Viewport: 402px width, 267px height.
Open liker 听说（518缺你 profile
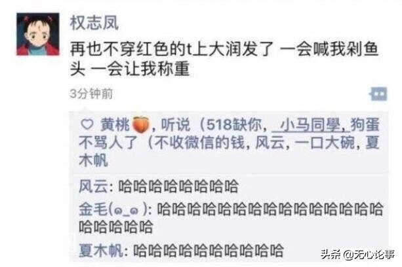[x=211, y=125]
